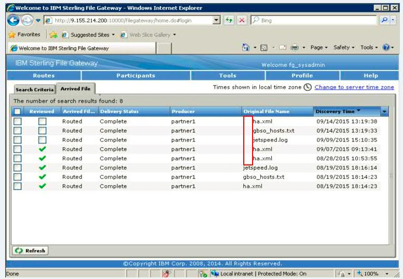Open the address bar URL dropdown
The height and width of the screenshot is (279, 403).
(217, 20)
